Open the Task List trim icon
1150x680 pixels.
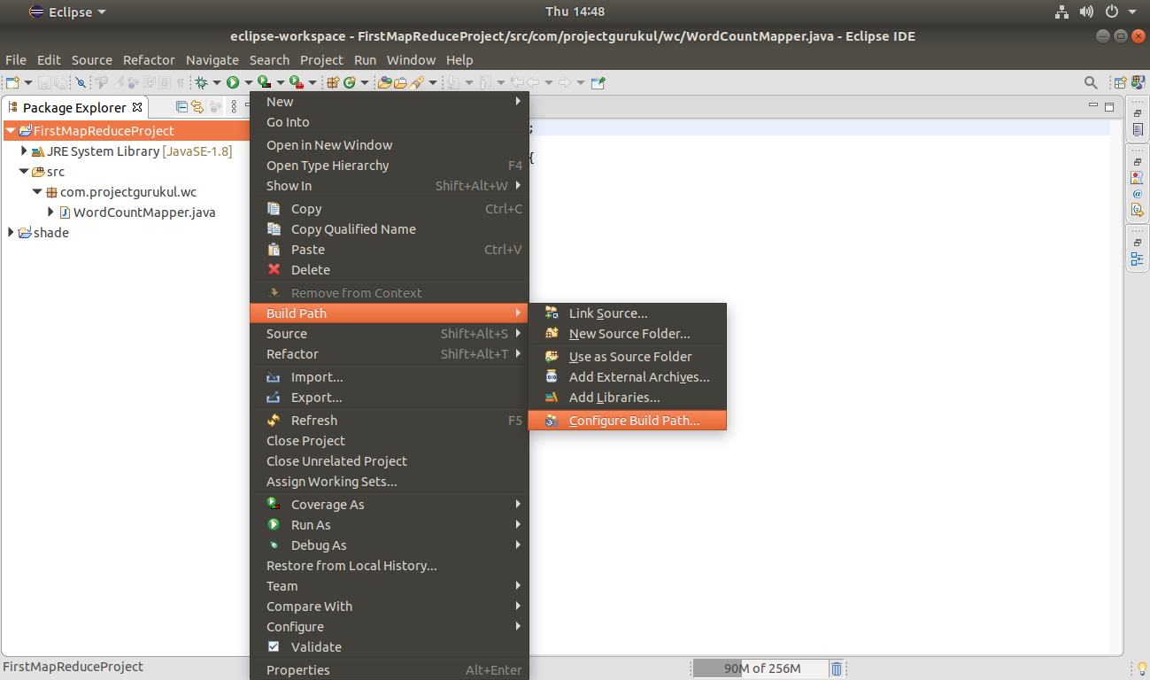pyautogui.click(x=1138, y=129)
